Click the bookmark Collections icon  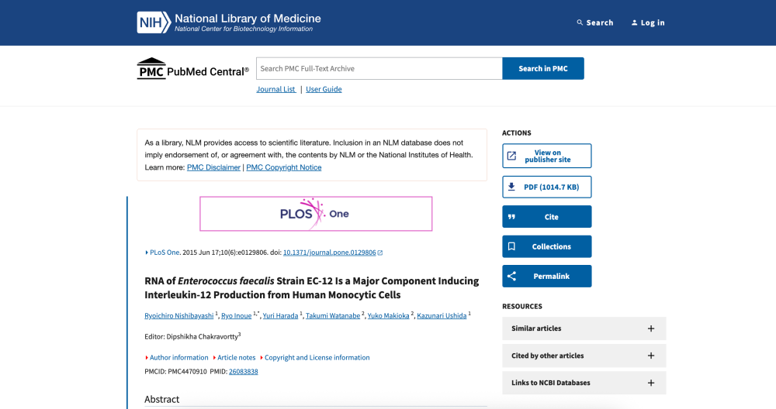[x=511, y=246]
